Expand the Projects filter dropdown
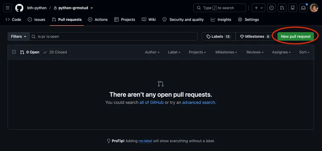 pos(197,52)
